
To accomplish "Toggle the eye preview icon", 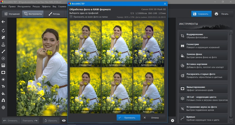I will click(64, 121).
